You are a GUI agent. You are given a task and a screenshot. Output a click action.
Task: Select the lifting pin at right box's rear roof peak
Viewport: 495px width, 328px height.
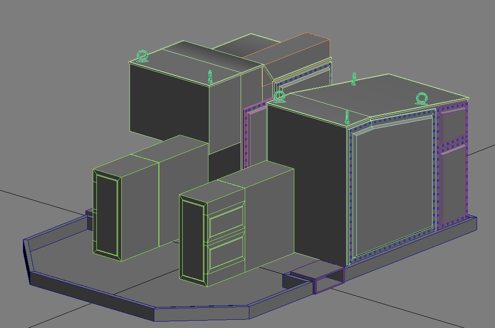(x=354, y=79)
